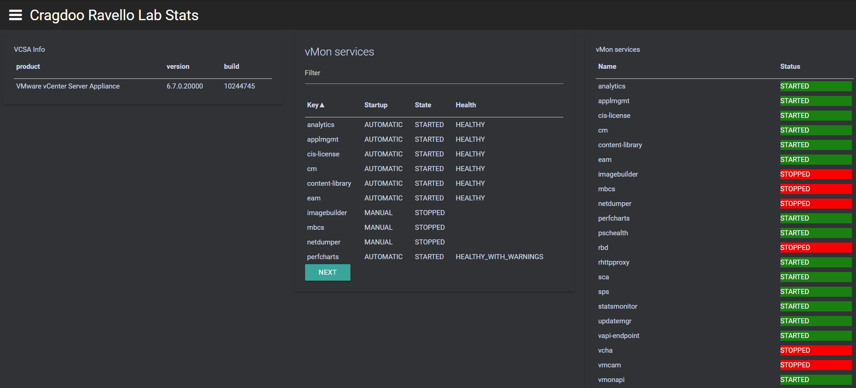The height and width of the screenshot is (388, 856).
Task: Select the eam key in center table
Action: (314, 198)
